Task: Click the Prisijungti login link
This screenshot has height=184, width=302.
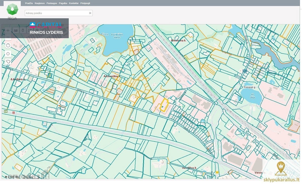Action: (85, 3)
